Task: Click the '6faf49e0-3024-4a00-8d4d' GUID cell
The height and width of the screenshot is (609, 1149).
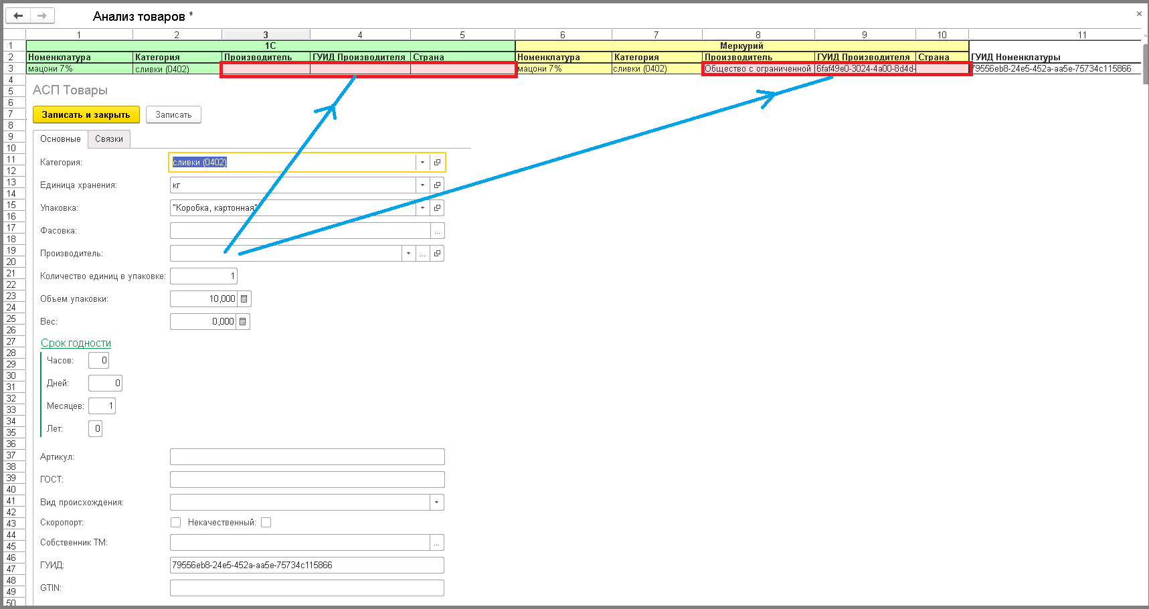Action: point(865,68)
